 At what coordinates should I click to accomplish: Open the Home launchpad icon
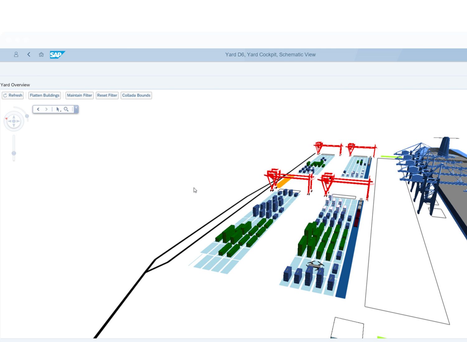coord(41,54)
